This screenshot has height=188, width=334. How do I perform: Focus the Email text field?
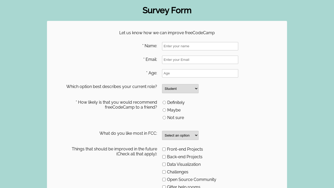tap(200, 60)
